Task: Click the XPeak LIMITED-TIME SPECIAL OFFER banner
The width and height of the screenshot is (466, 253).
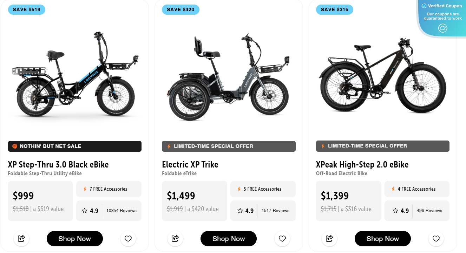Action: tap(382, 146)
